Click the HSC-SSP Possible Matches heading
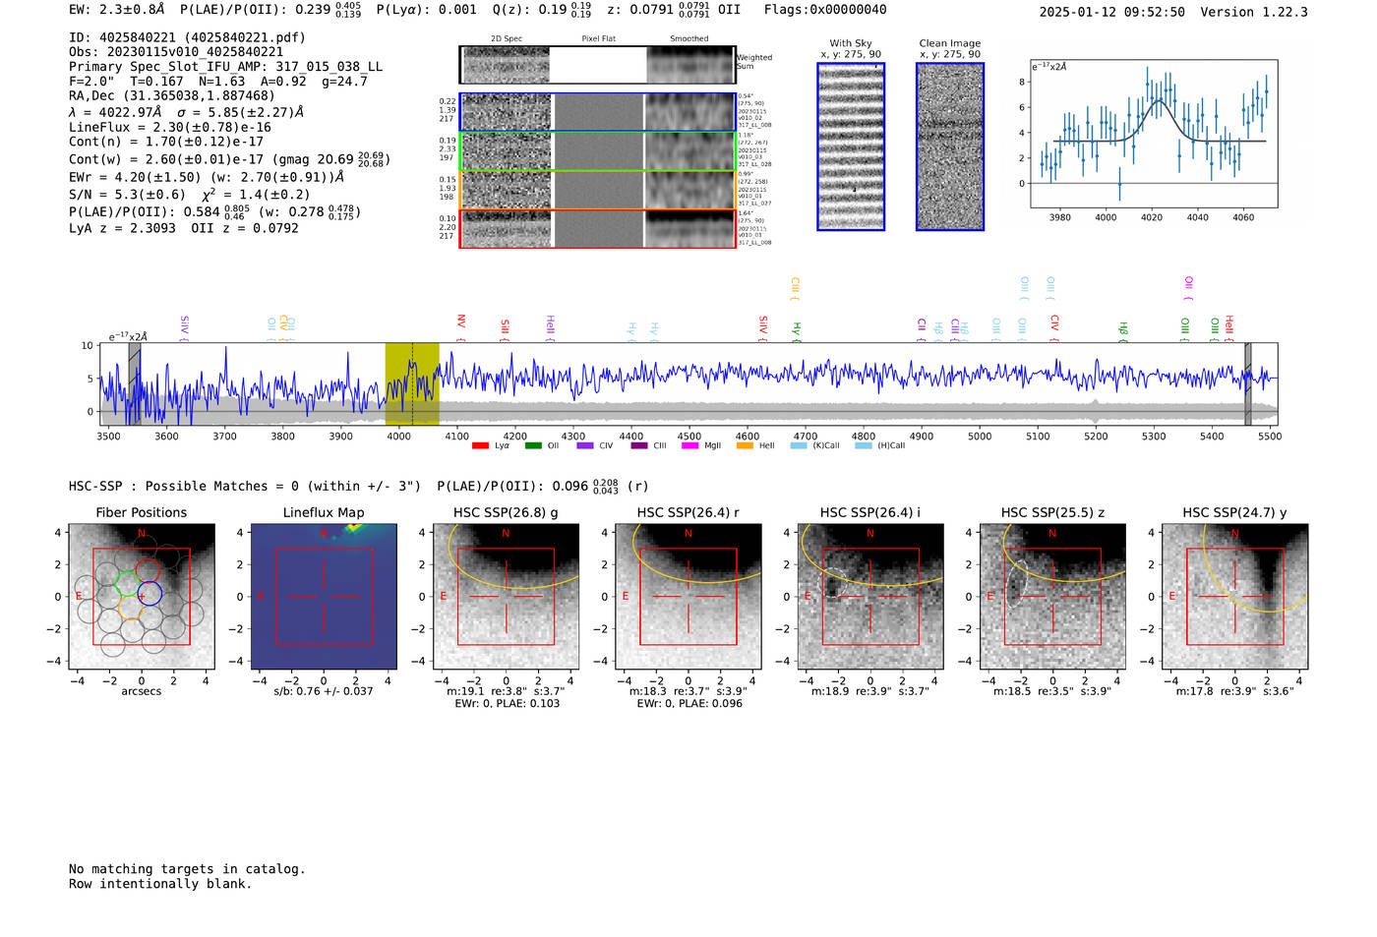 point(245,486)
